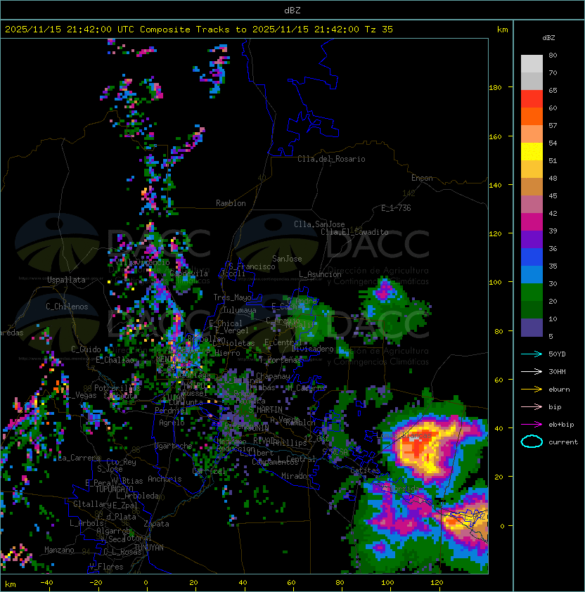Click the 'Encon' map label
The width and height of the screenshot is (585, 592).
(422, 178)
